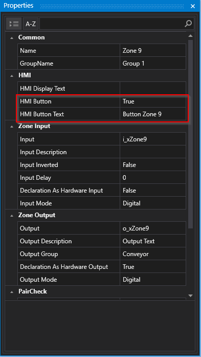Edit Input value i_xZone9
The height and width of the screenshot is (357, 201).
153,139
